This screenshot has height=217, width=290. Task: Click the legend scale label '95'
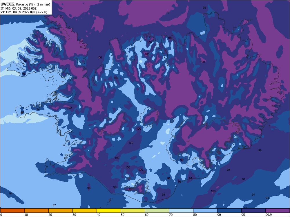pos(243,215)
